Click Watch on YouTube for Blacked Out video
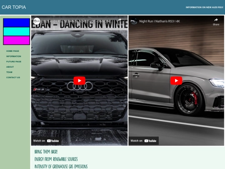Image resolution: width=225 pixels, height=169 pixels. click(46, 141)
